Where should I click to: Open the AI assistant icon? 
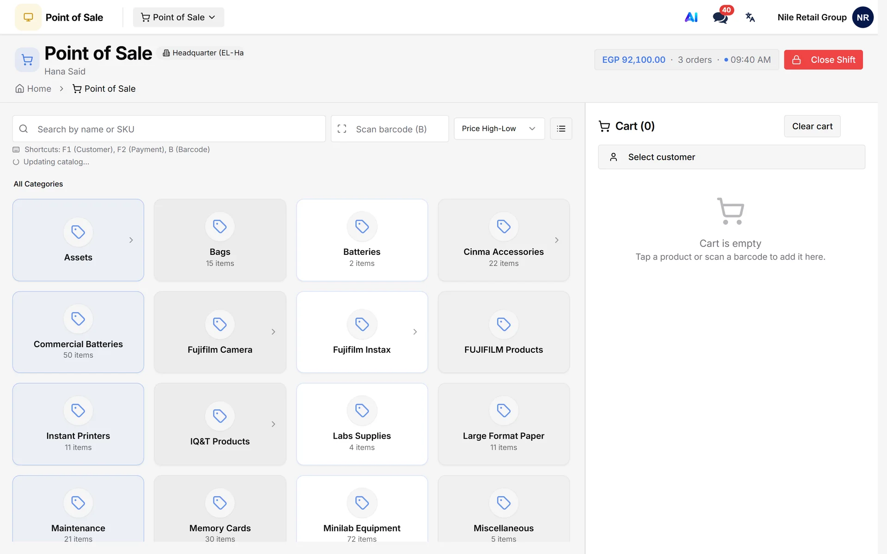[x=691, y=17]
